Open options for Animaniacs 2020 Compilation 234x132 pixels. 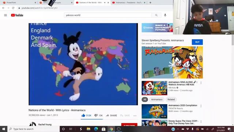[x=201, y=106]
